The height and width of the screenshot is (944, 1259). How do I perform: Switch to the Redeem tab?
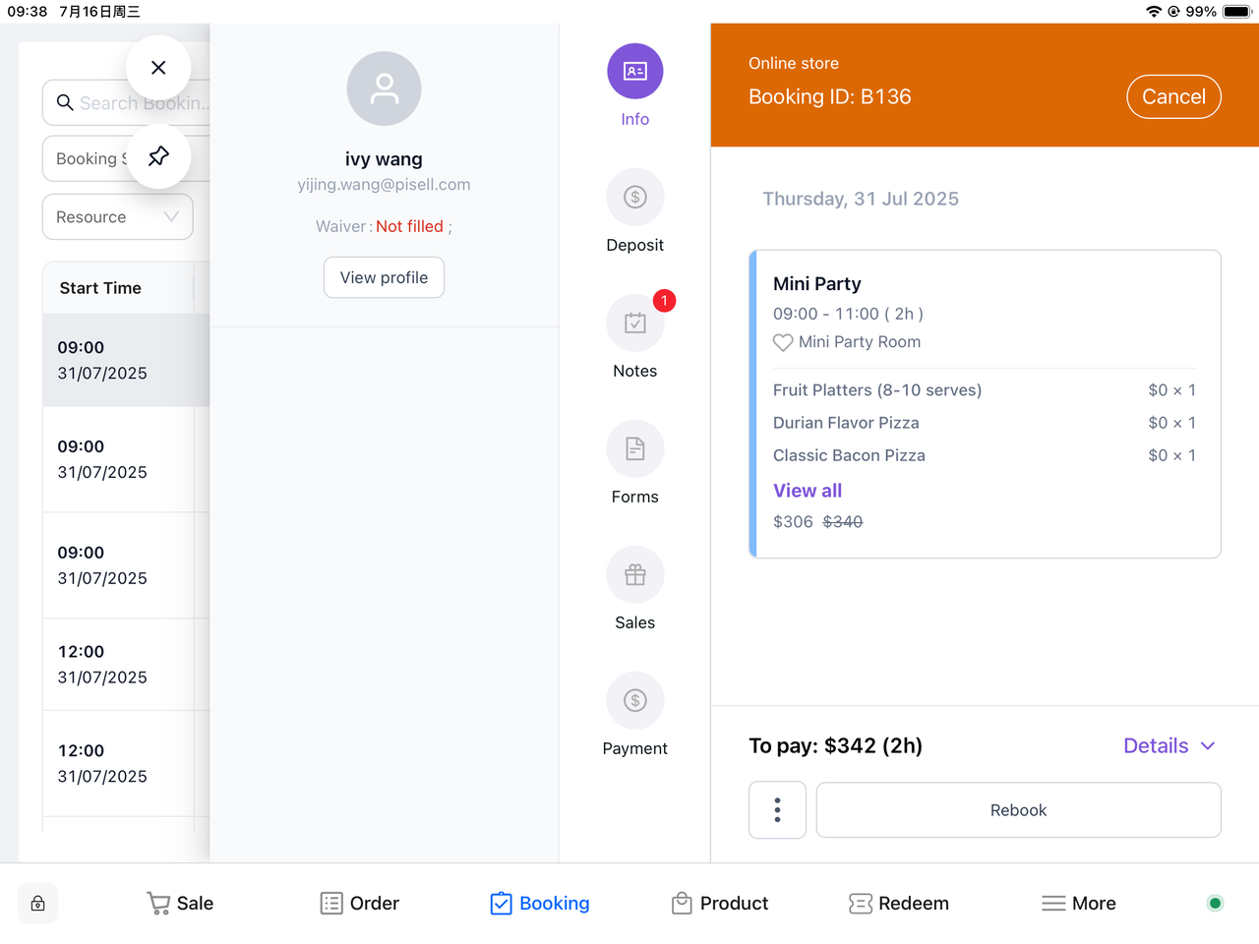pyautogui.click(x=899, y=904)
